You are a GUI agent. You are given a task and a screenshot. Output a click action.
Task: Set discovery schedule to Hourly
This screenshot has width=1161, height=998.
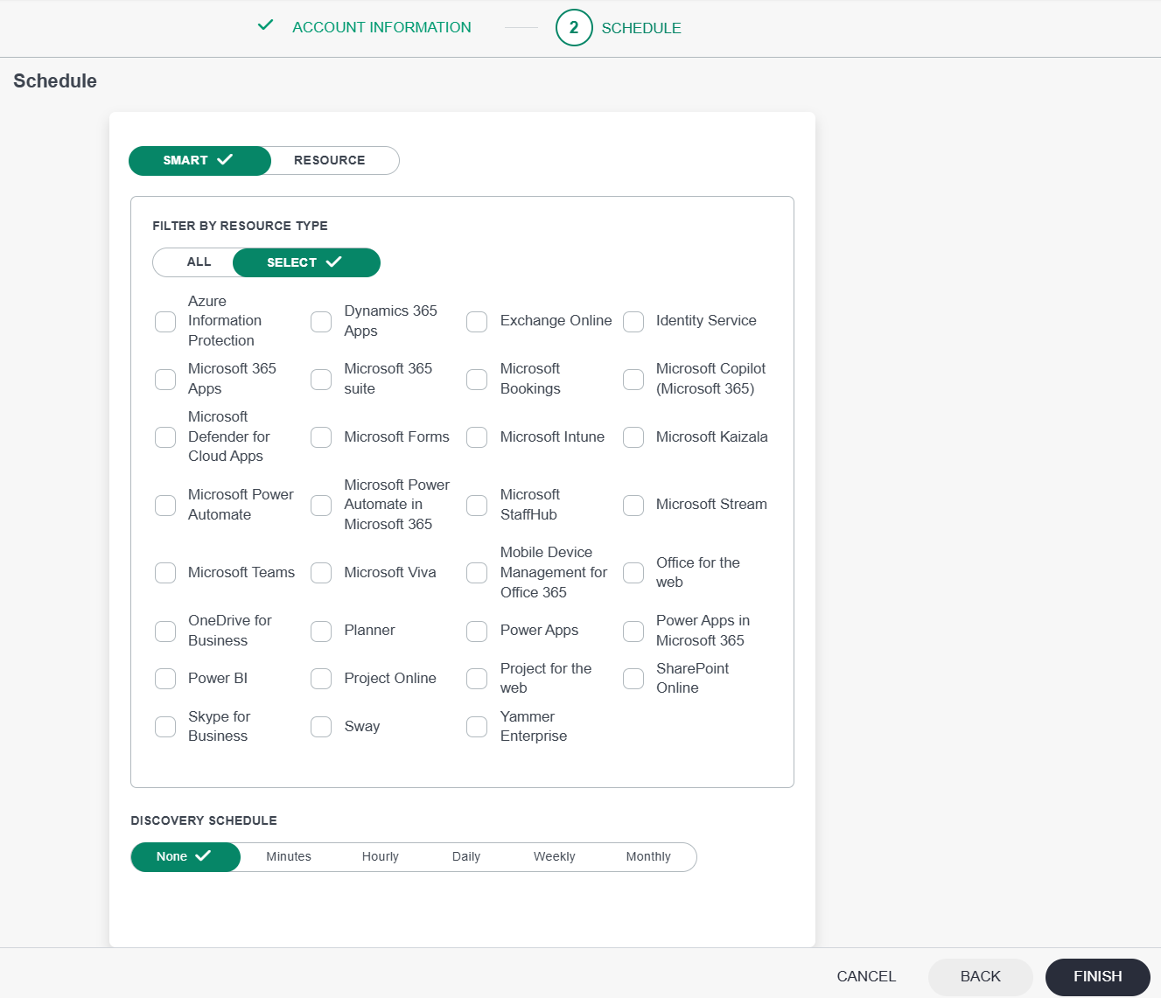pyautogui.click(x=381, y=857)
